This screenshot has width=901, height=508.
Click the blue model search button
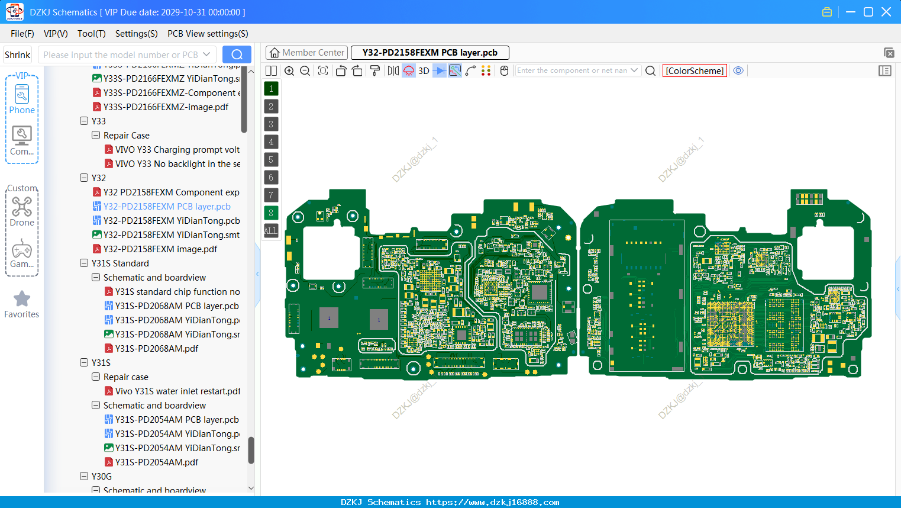click(237, 54)
